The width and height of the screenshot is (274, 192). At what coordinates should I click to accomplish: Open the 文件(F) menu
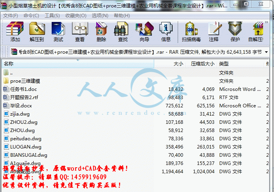click(x=10, y=16)
